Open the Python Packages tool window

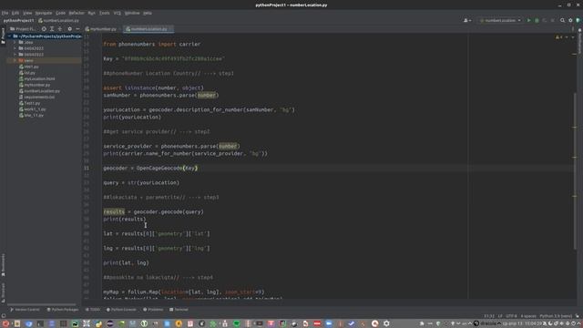[x=63, y=310]
